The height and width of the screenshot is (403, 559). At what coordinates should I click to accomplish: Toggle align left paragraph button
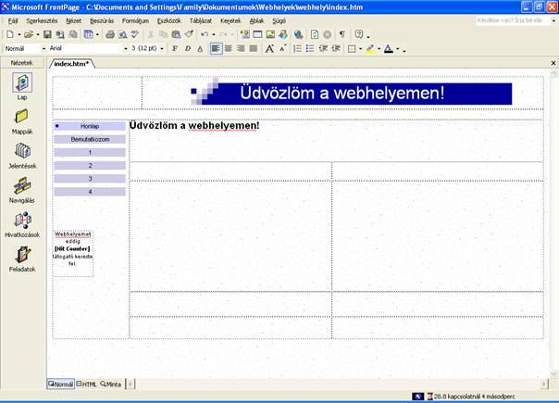216,48
